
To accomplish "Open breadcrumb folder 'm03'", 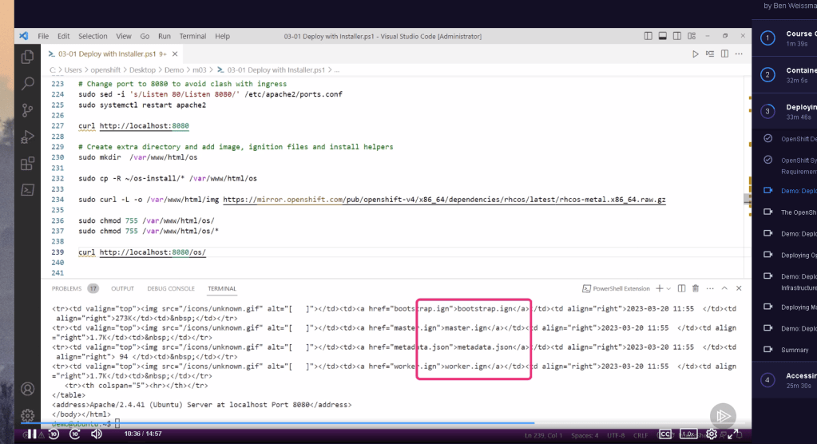I will [200, 69].
